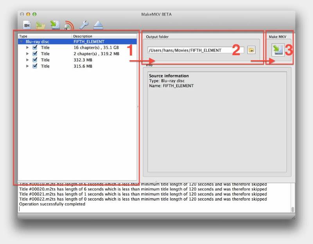Click the Make MKV button icon
This screenshot has width=313, height=244.
coord(278,50)
